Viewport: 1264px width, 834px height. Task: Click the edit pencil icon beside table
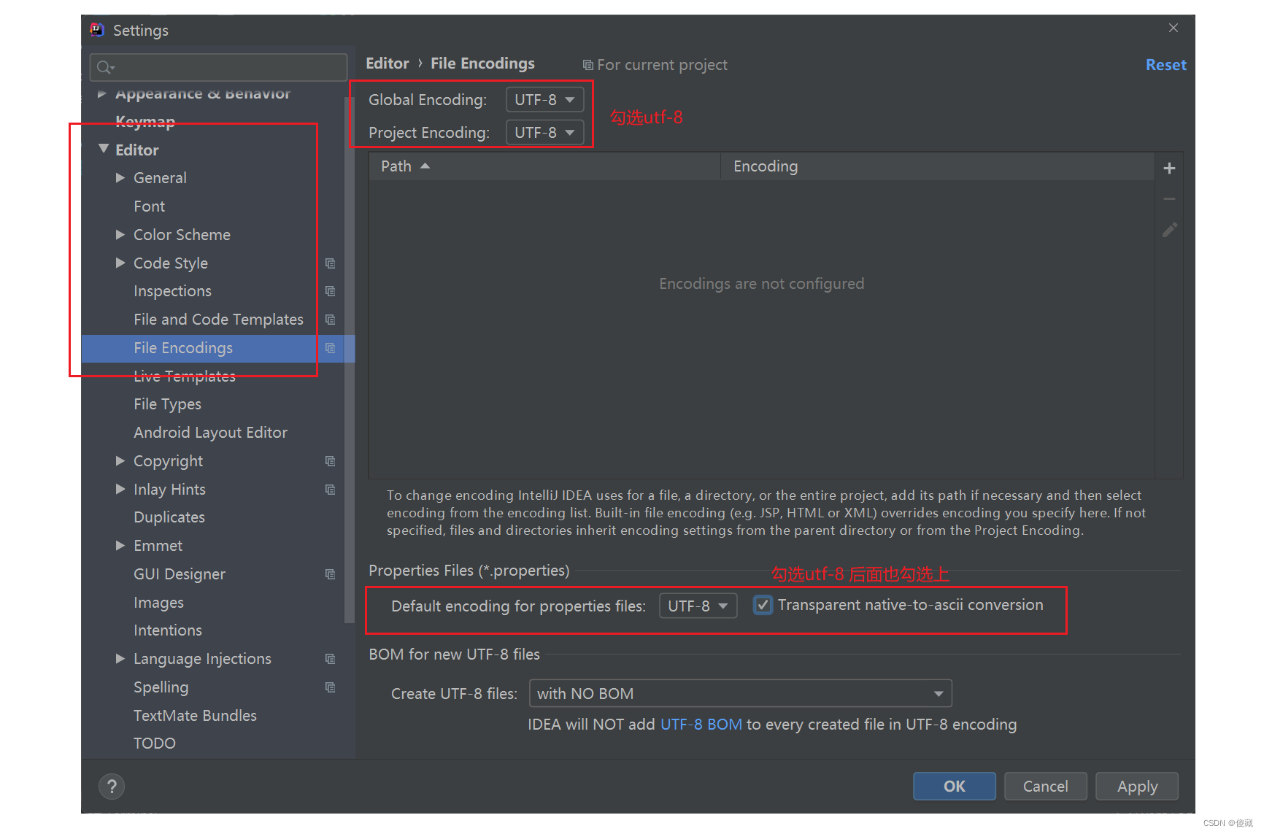pyautogui.click(x=1169, y=230)
